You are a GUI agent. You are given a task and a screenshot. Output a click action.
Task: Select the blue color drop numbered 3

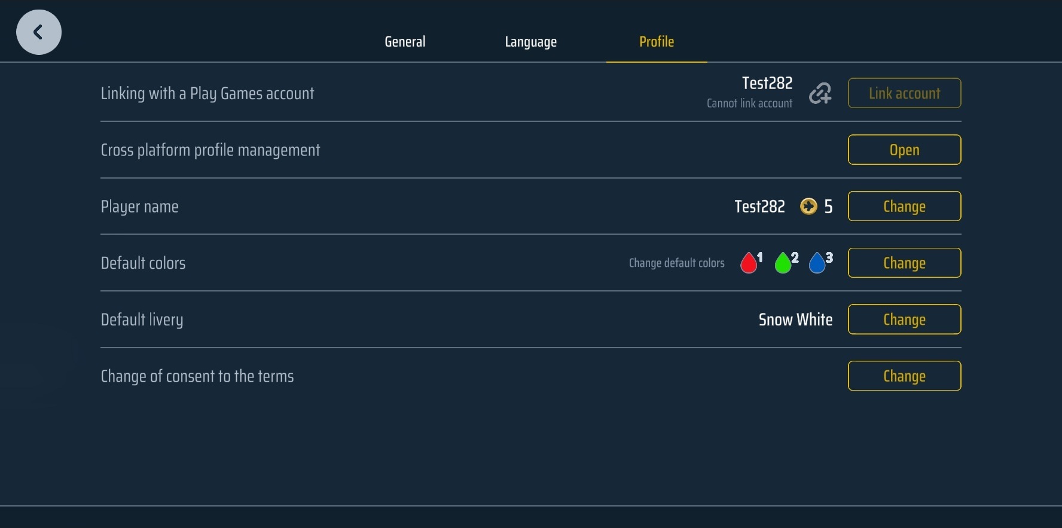pyautogui.click(x=817, y=263)
